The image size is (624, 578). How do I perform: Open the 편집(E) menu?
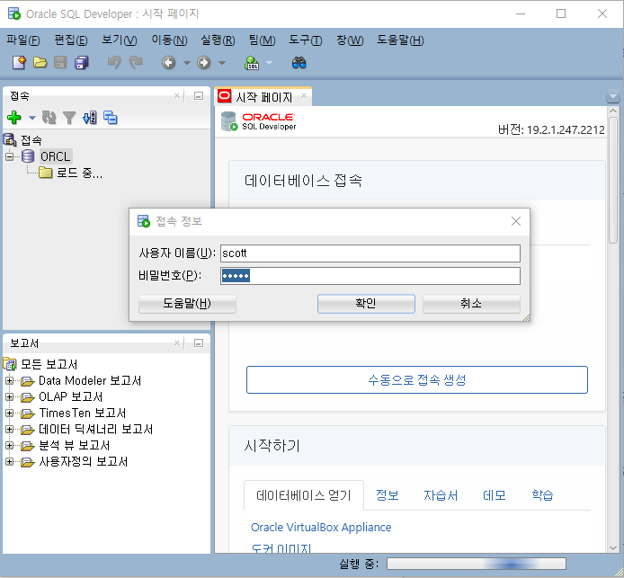71,40
